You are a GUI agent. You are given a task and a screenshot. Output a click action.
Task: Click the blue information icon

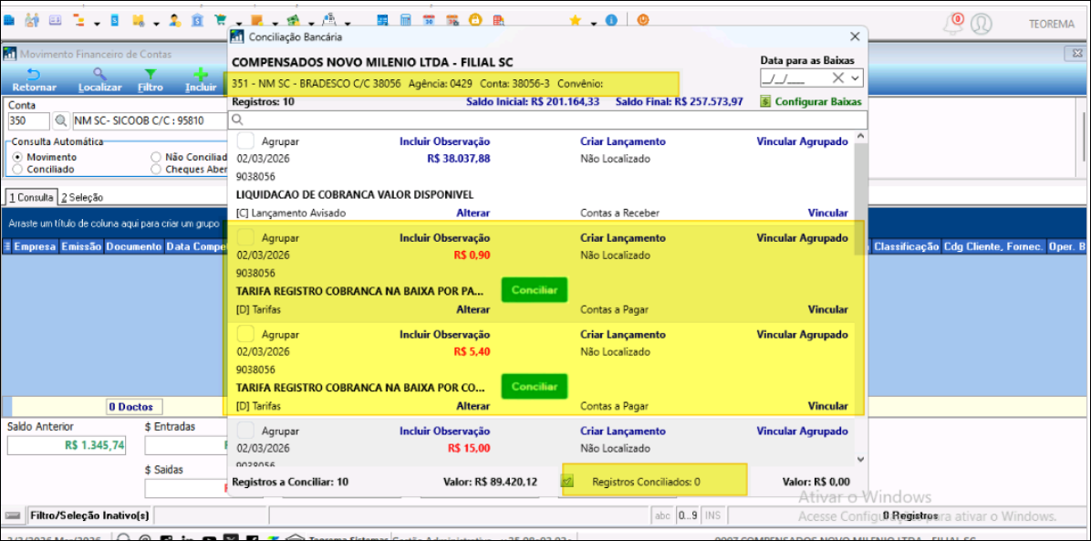pos(611,20)
